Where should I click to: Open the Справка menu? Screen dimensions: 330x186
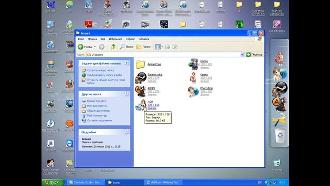click(x=144, y=39)
